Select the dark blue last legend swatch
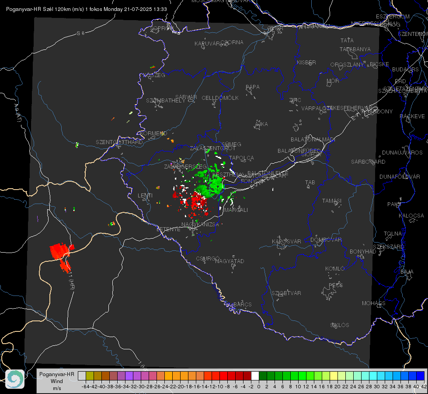Image resolution: width=428 pixels, height=394 pixels. [x=421, y=376]
